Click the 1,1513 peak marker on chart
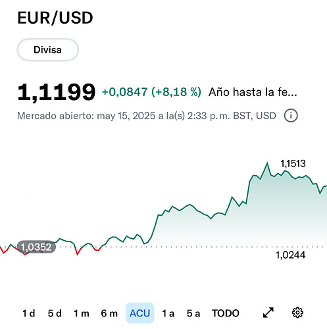Image resolution: width=327 pixels, height=329 pixels. tap(293, 164)
